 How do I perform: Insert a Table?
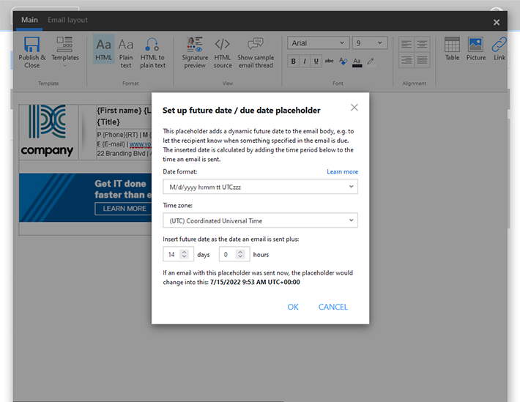tap(452, 49)
